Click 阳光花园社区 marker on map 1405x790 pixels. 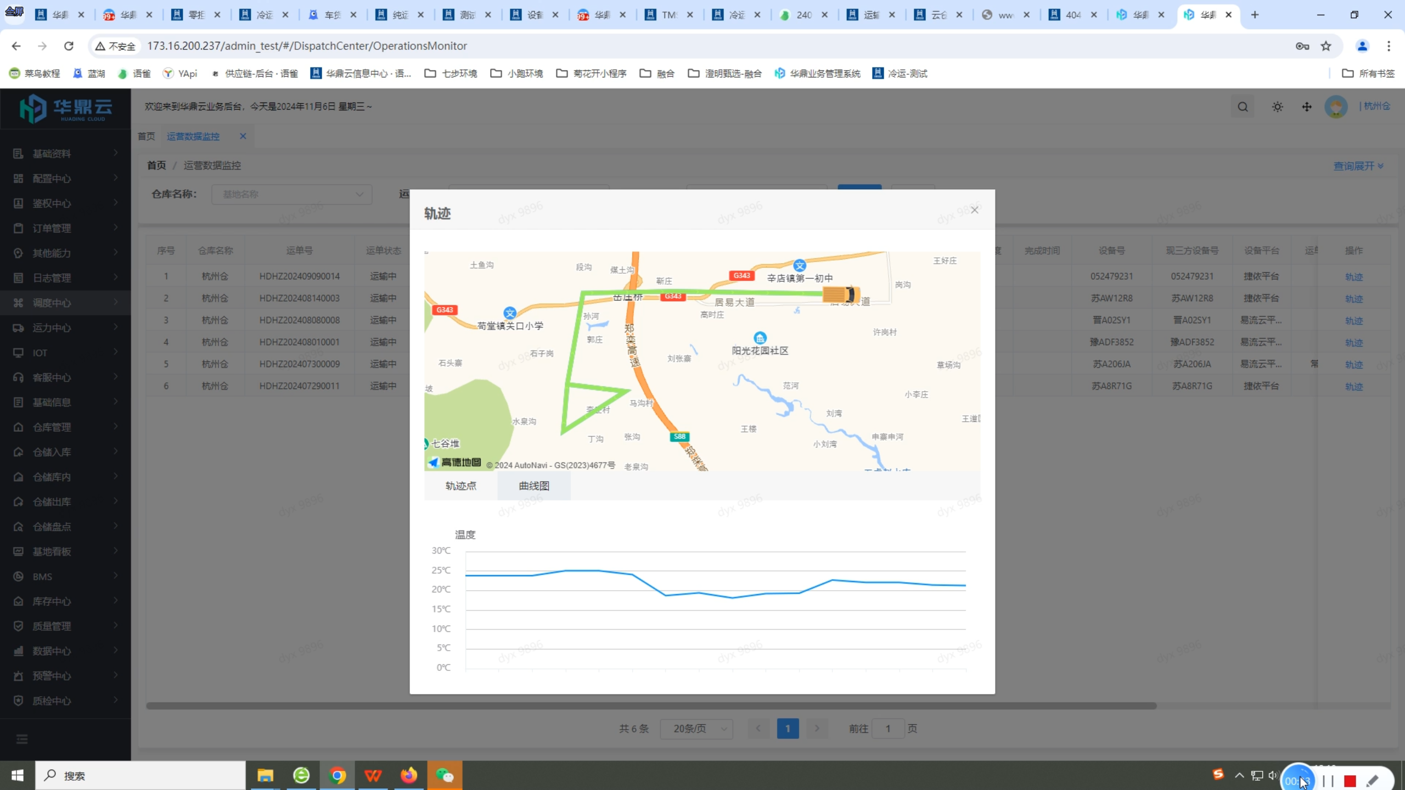tap(760, 337)
